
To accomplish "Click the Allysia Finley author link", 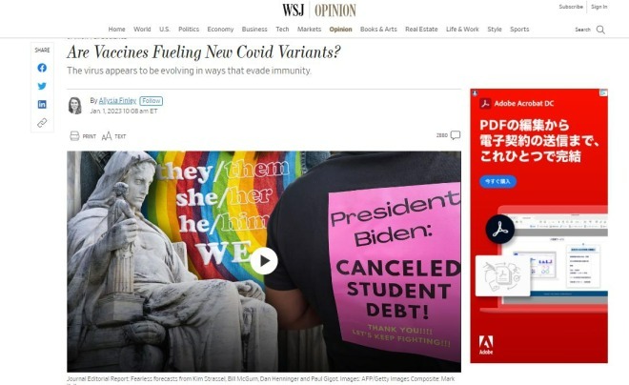I will coord(117,101).
